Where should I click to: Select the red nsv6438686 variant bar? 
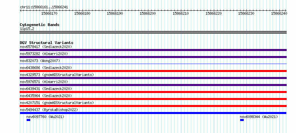(153, 71)
